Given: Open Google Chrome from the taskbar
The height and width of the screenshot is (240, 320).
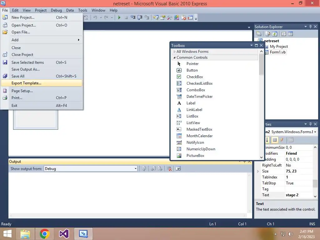Looking at the screenshot, I should 44,234.
